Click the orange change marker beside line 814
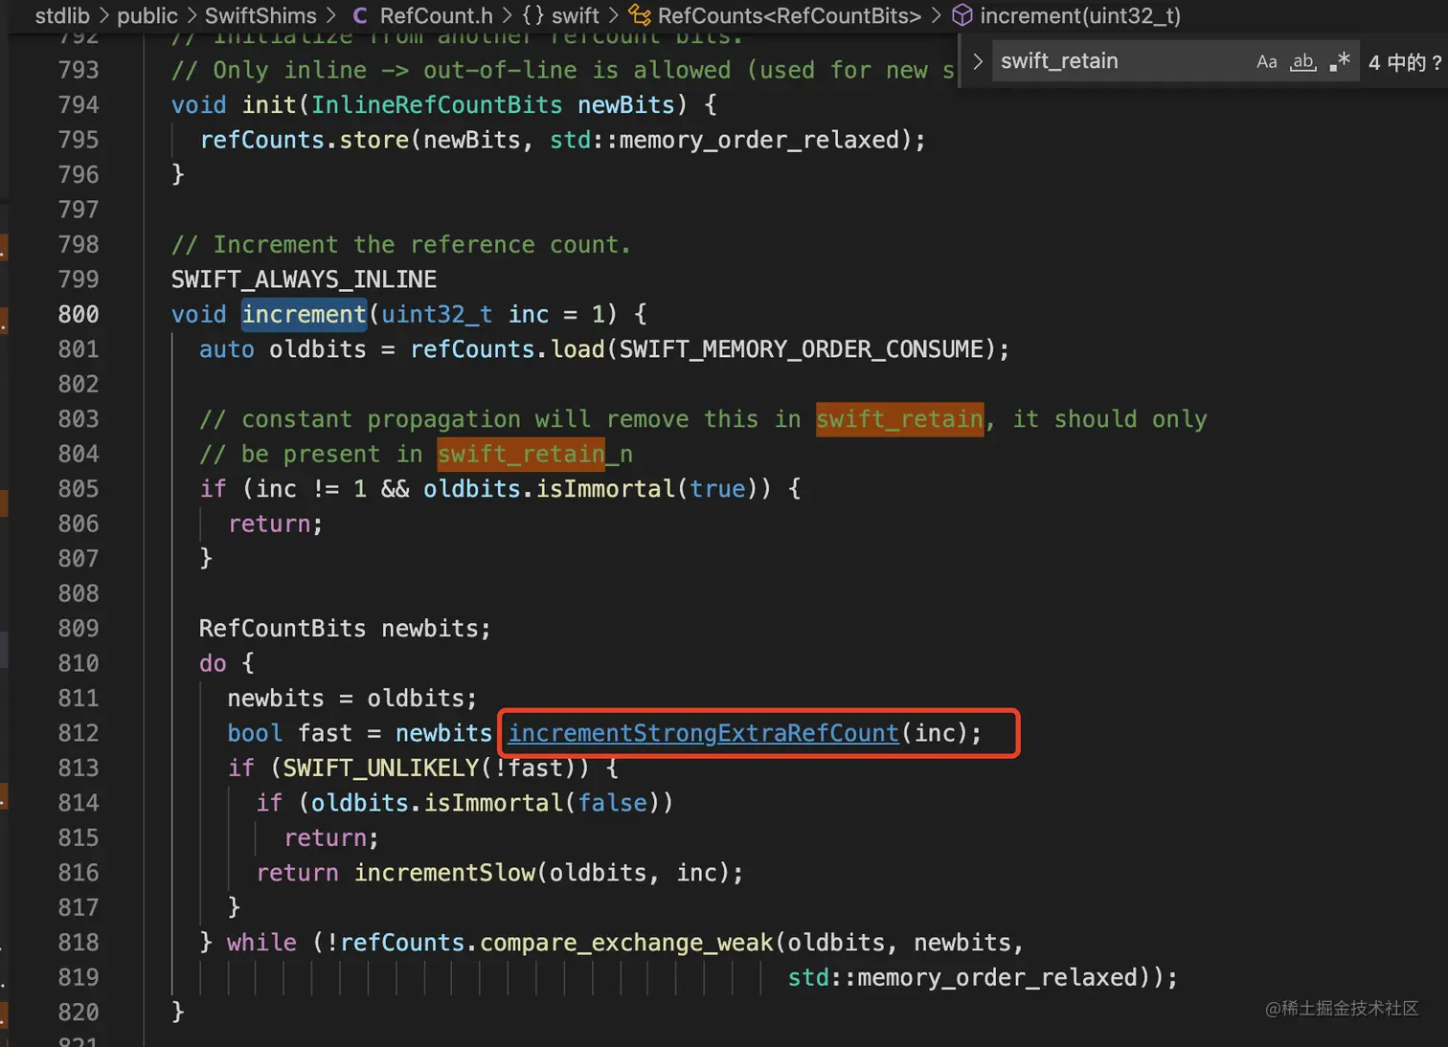 coord(3,796)
